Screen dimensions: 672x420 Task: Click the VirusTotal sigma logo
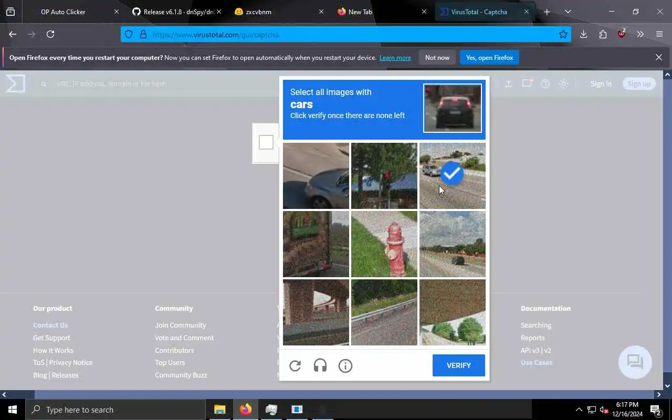[x=15, y=83]
